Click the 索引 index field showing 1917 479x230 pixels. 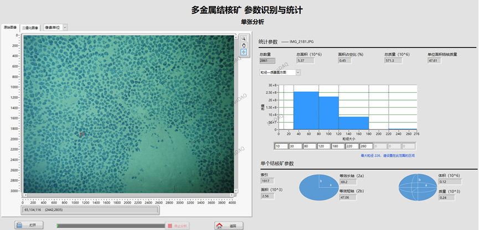[x=269, y=181]
